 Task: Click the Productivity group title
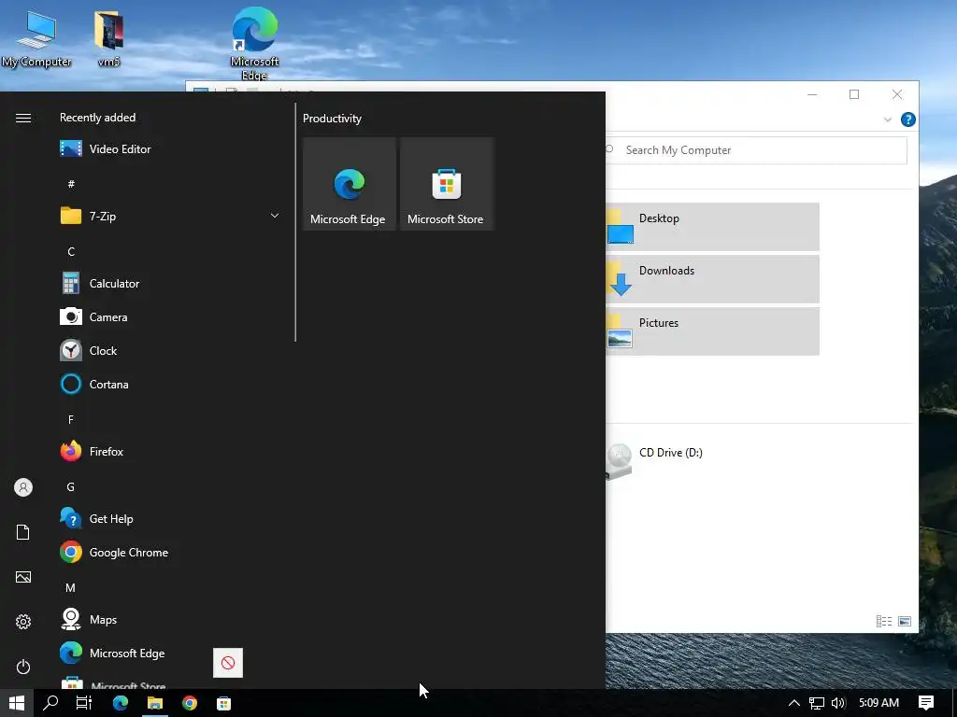(332, 119)
